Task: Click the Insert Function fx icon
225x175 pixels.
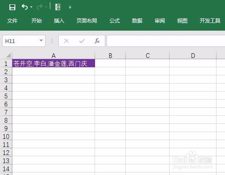Action: click(x=97, y=41)
